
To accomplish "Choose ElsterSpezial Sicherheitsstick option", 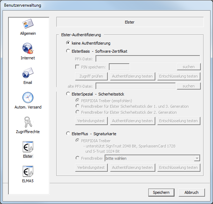I will tap(68, 94).
